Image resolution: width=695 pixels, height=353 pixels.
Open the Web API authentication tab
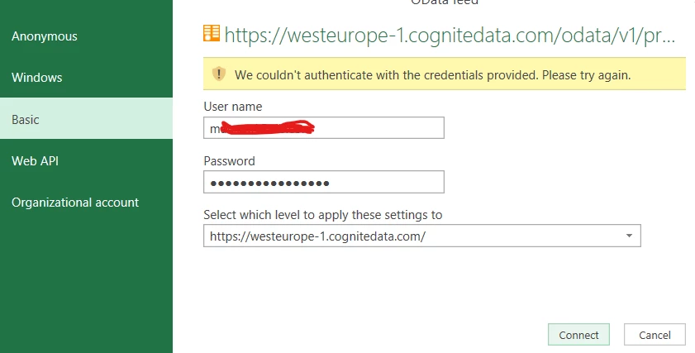click(35, 161)
